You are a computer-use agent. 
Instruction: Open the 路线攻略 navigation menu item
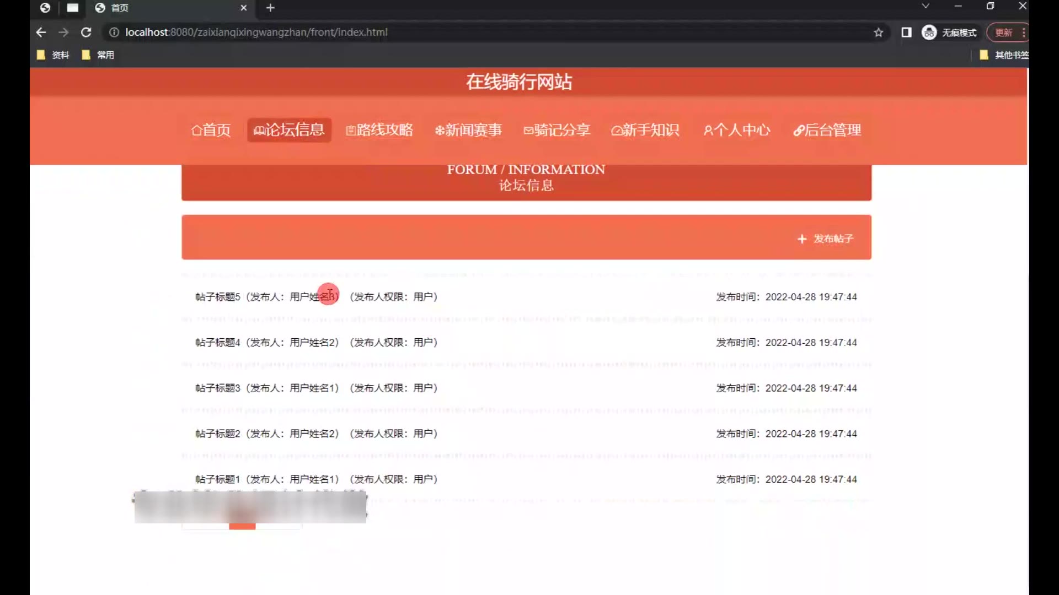coord(379,130)
